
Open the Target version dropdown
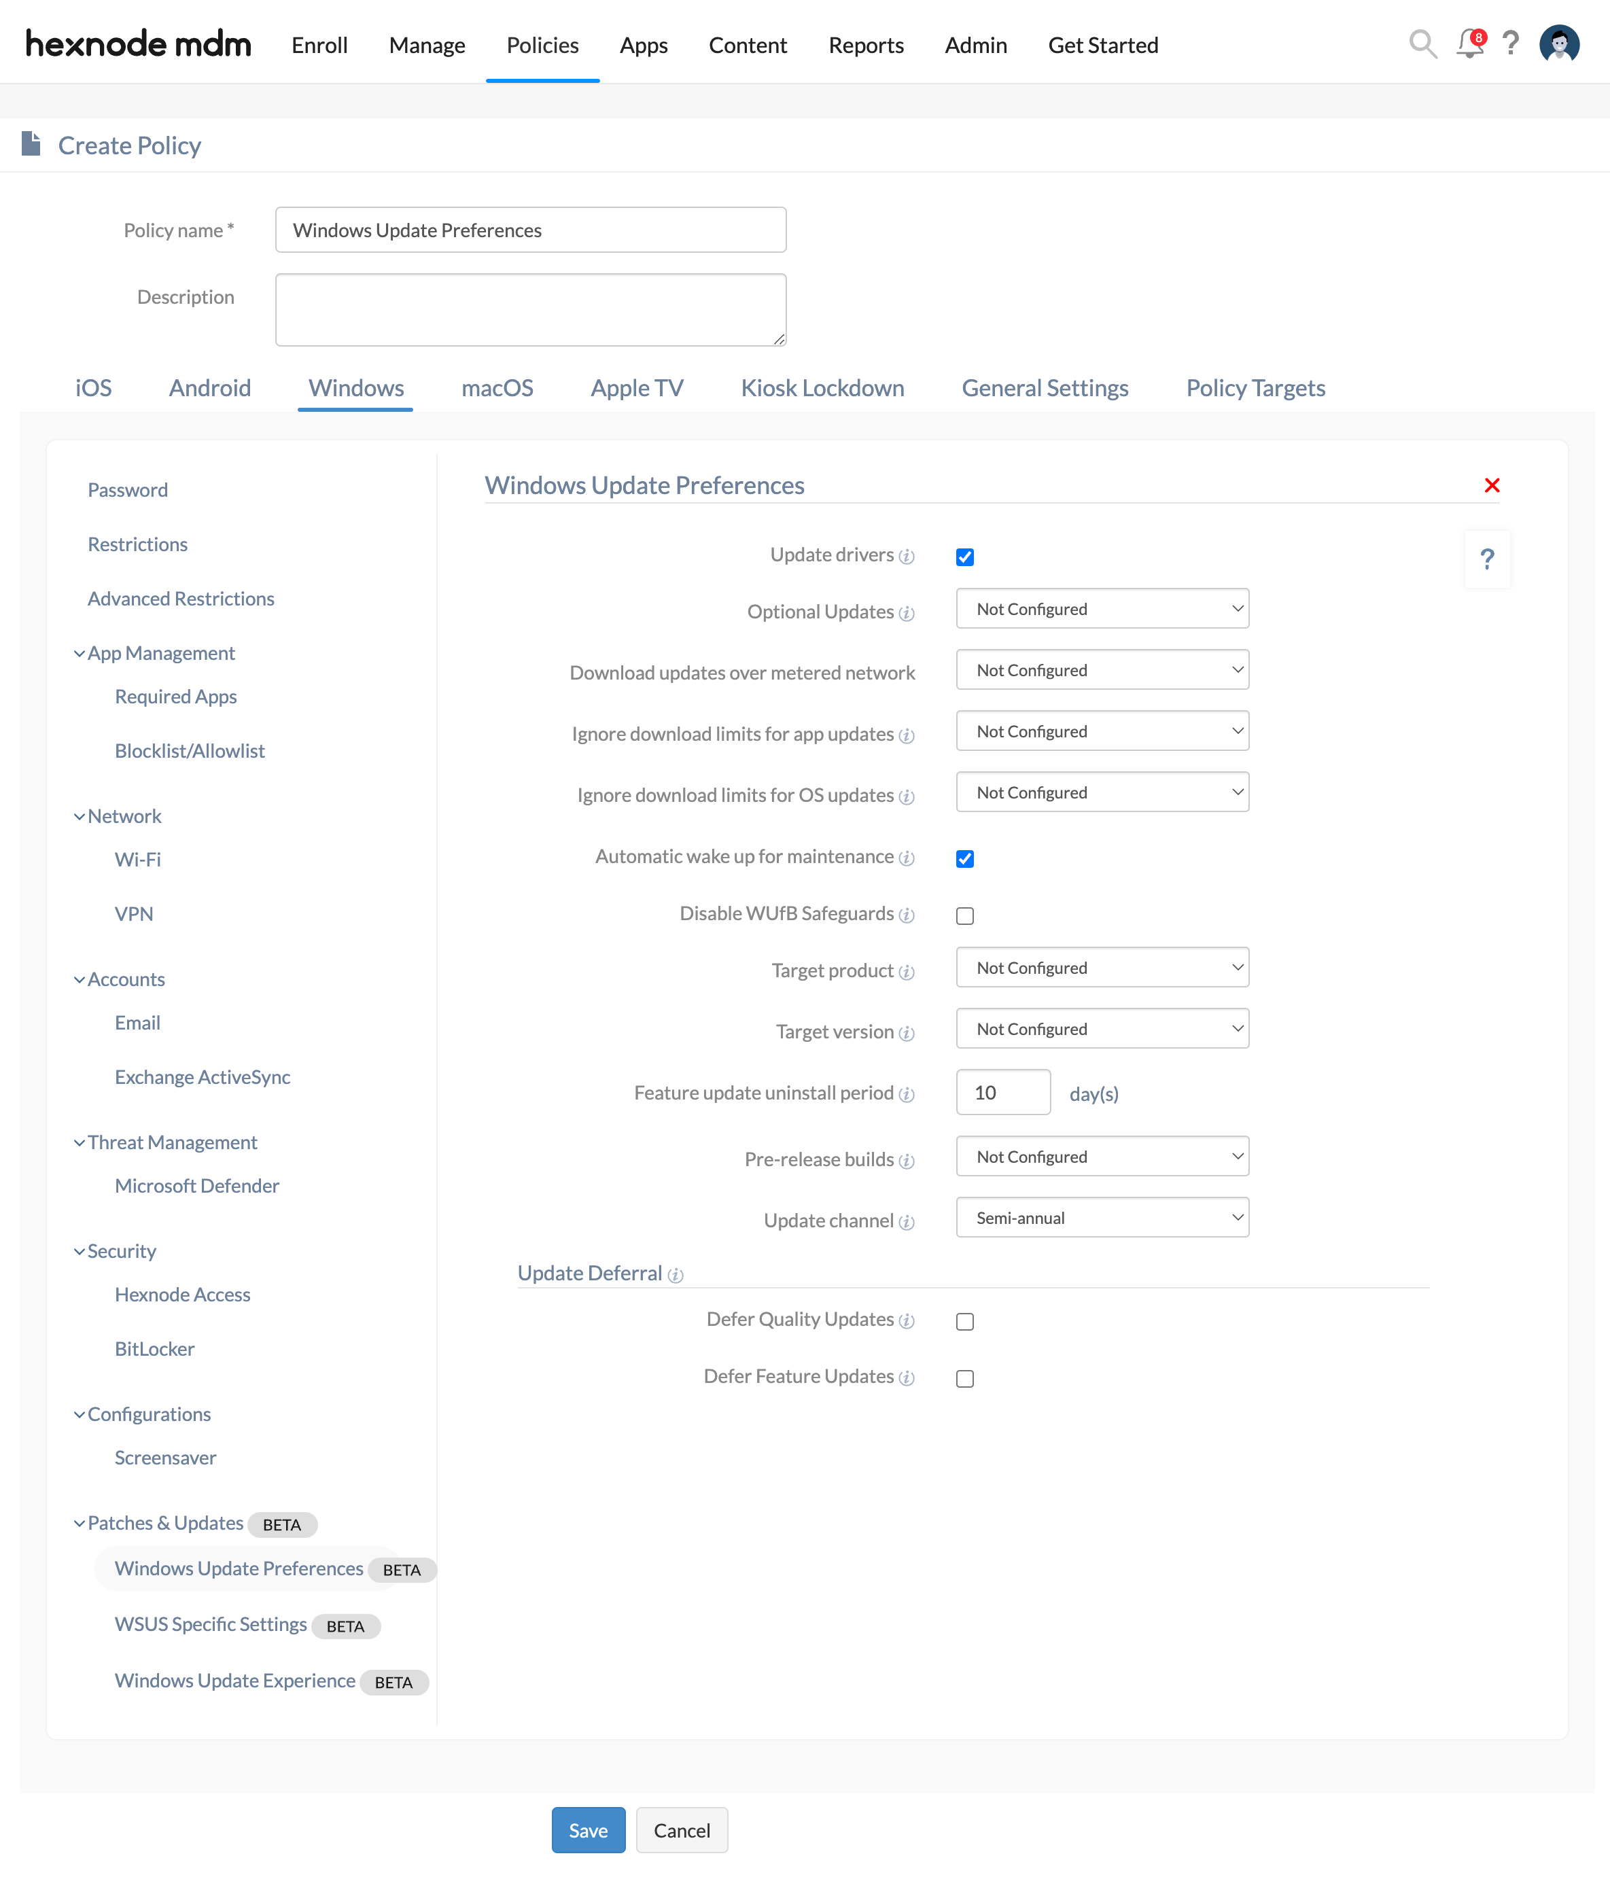[1102, 1028]
